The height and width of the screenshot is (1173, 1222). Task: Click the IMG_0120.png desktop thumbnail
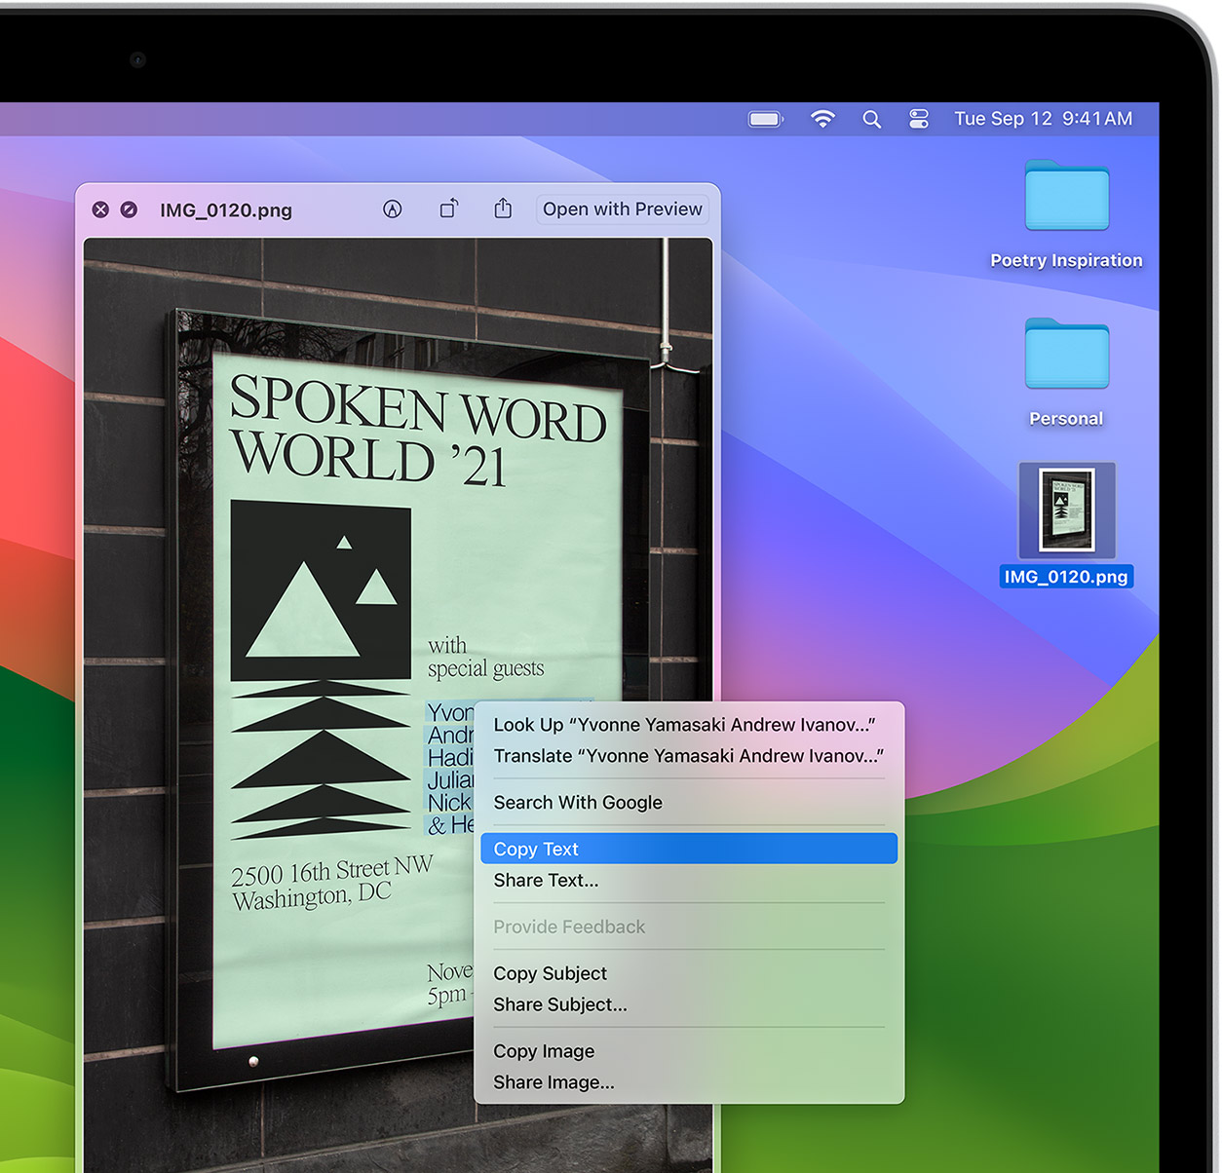1066,511
